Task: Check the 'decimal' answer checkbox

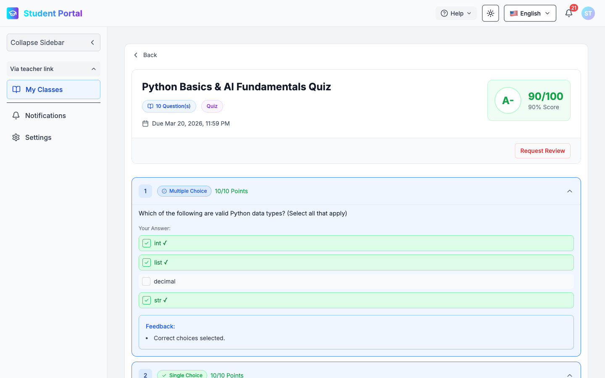Action: [146, 281]
